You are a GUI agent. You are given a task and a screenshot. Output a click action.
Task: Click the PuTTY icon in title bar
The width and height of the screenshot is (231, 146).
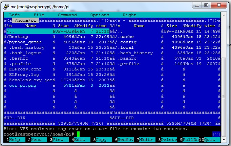coord(6,7)
